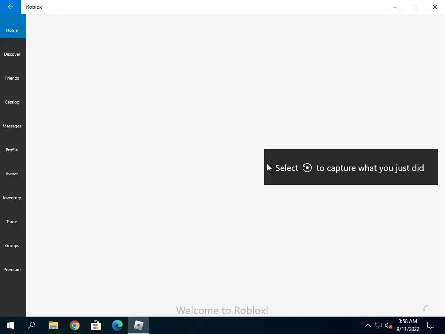Open the Home section in sidebar

point(13,26)
